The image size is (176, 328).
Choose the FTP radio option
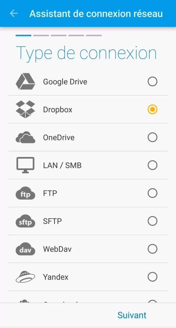point(152,193)
